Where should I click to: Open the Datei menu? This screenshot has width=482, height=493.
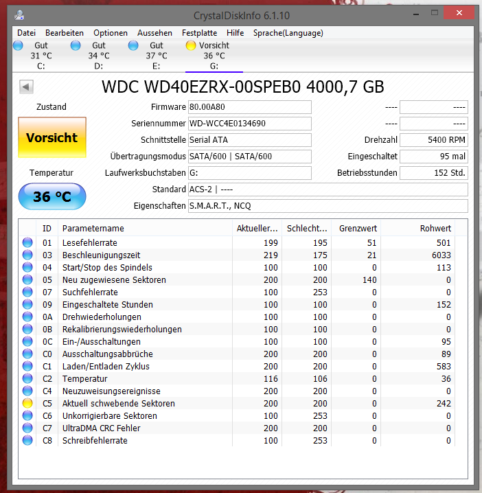pos(26,33)
